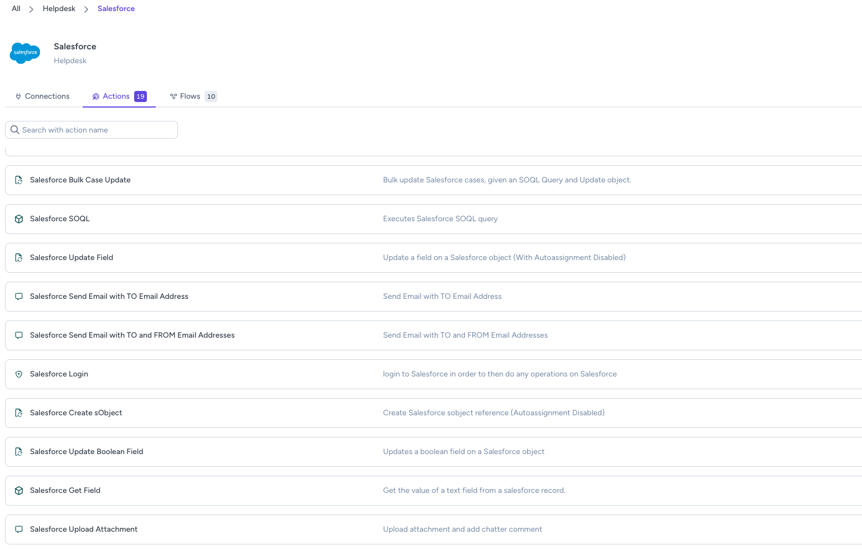Click the Salesforce page heading
The image size is (862, 550).
[75, 47]
